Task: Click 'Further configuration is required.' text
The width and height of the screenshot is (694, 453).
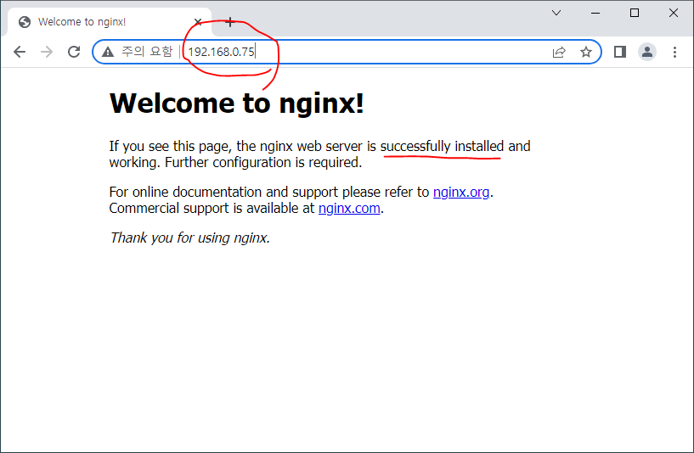Action: [x=263, y=163]
